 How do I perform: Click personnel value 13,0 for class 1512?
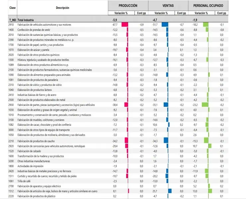pos(195,191)
